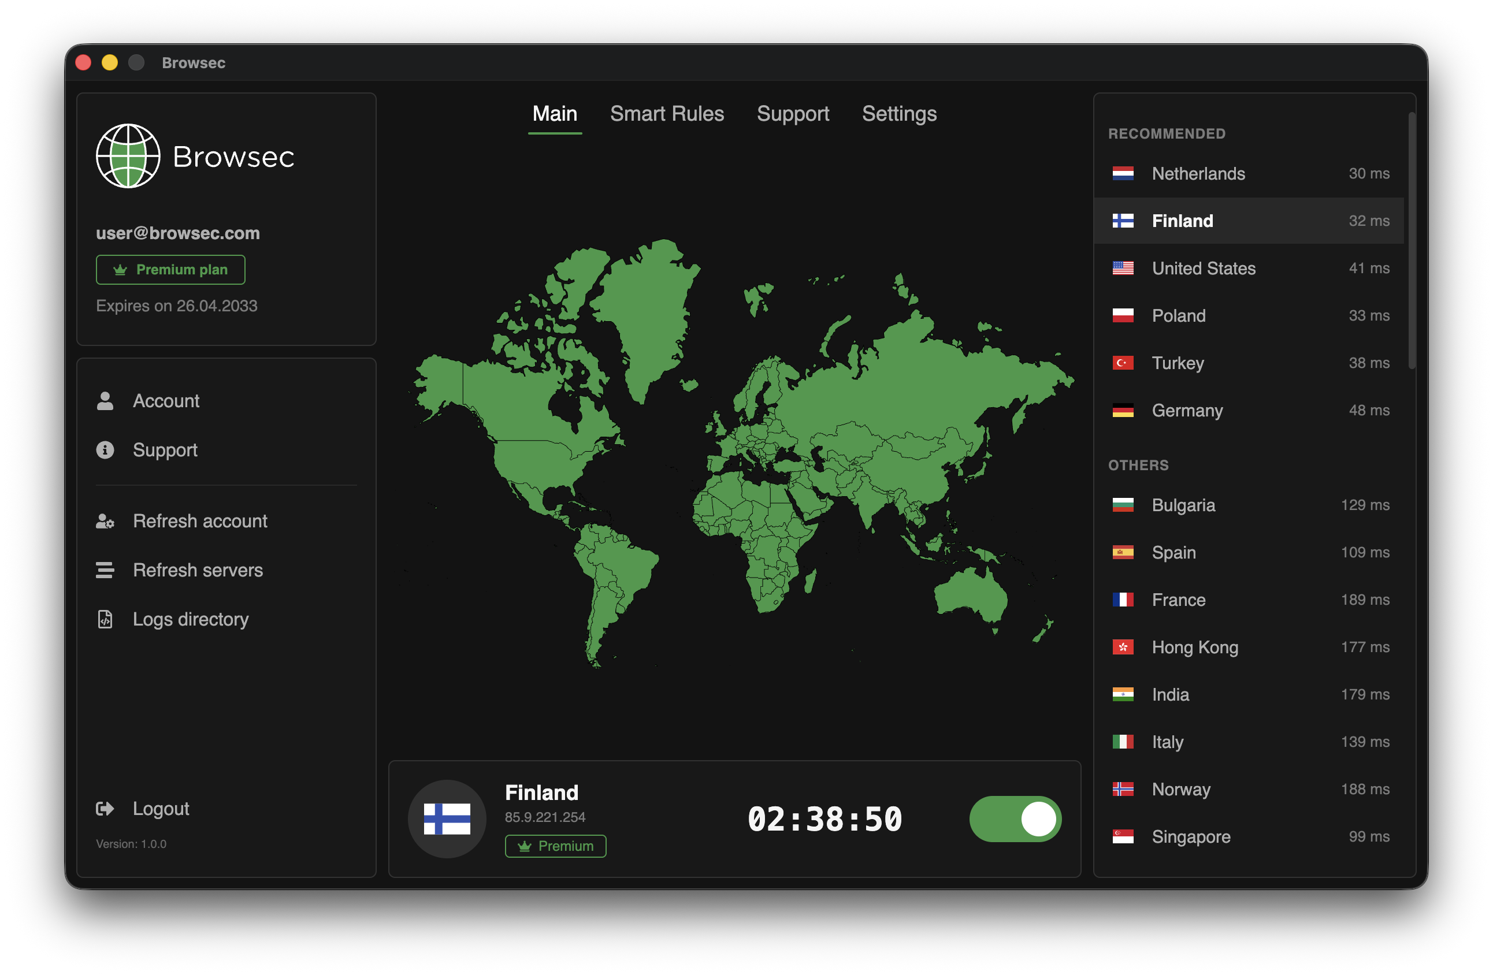
Task: Click the Premium plan button
Action: coord(170,270)
